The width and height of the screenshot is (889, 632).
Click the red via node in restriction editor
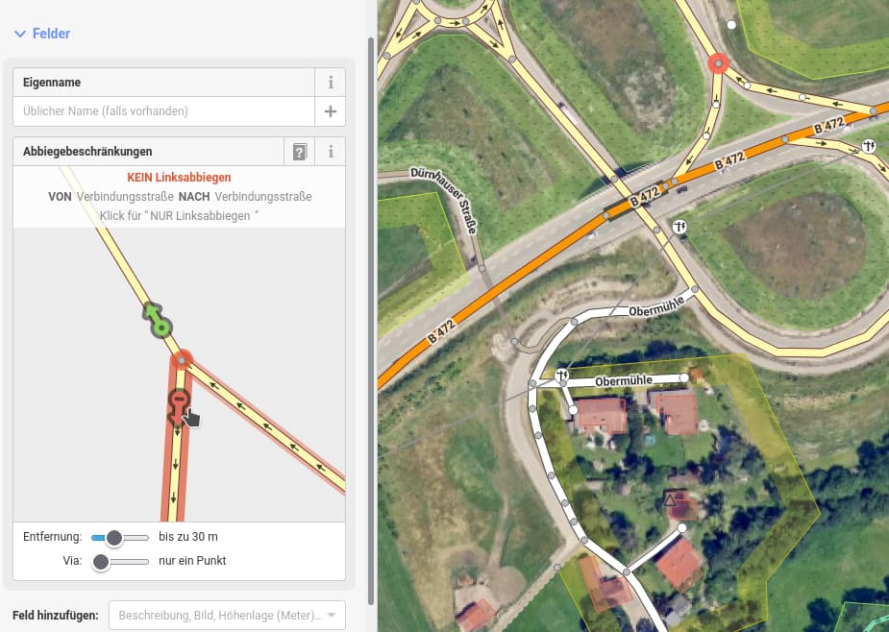181,361
